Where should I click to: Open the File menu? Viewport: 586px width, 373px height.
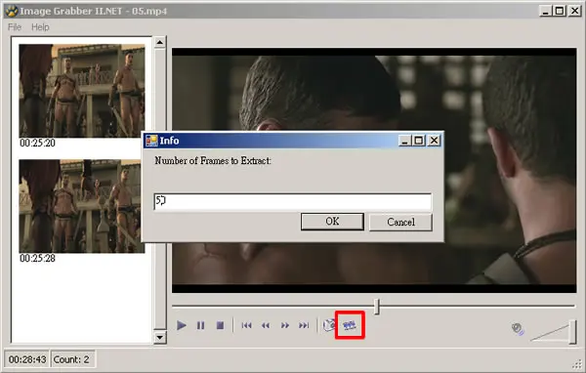click(15, 27)
